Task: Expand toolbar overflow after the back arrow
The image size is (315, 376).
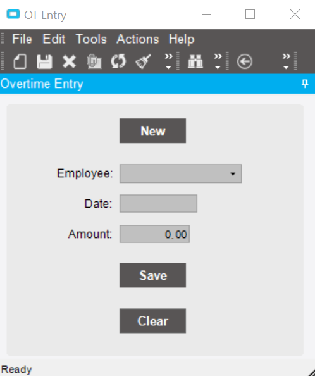Action: click(x=286, y=61)
